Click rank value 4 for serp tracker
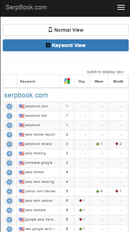130x232 pixels. pyautogui.click(x=67, y=172)
